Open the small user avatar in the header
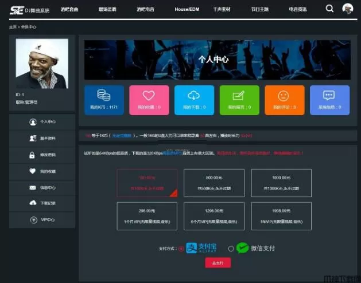 [348, 9]
